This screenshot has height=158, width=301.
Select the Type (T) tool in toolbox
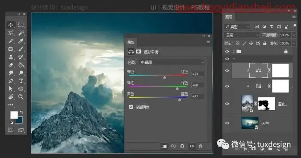point(21,81)
